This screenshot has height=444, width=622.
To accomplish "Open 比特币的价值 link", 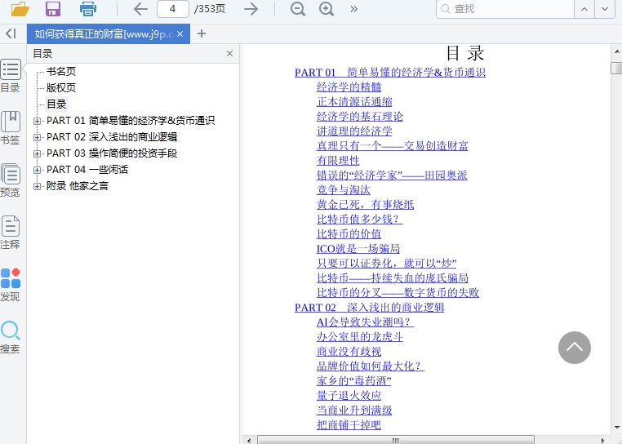I will 349,233.
